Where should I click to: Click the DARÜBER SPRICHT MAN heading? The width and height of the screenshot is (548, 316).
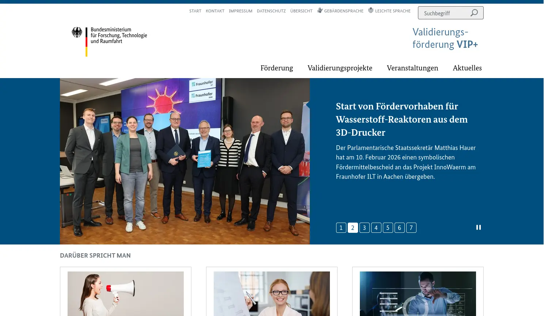(x=95, y=255)
